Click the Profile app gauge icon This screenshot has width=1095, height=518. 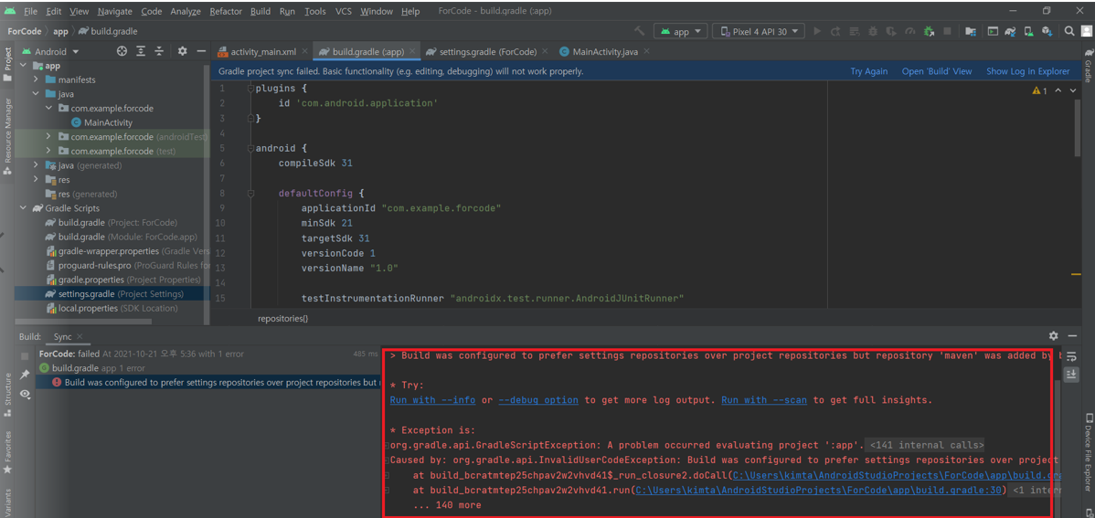click(909, 31)
